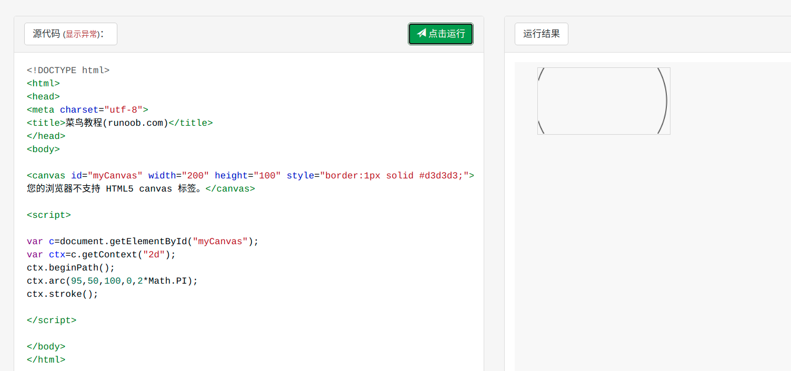Click the <!DOCTYPE html> line in the editor
Viewport: 791px width, 371px height.
tap(68, 71)
